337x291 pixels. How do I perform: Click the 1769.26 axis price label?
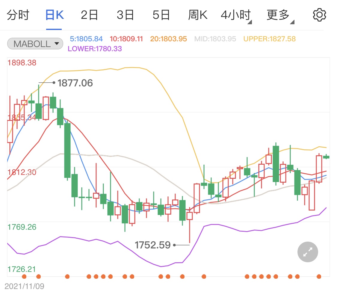click(22, 227)
